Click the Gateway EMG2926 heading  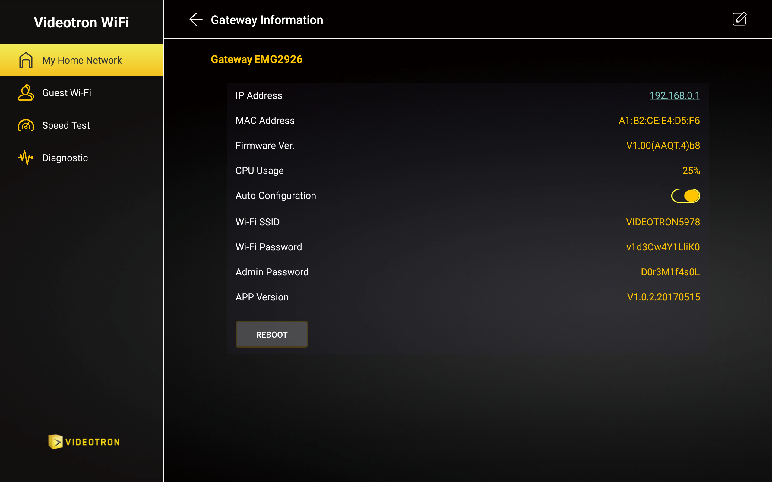(x=257, y=59)
